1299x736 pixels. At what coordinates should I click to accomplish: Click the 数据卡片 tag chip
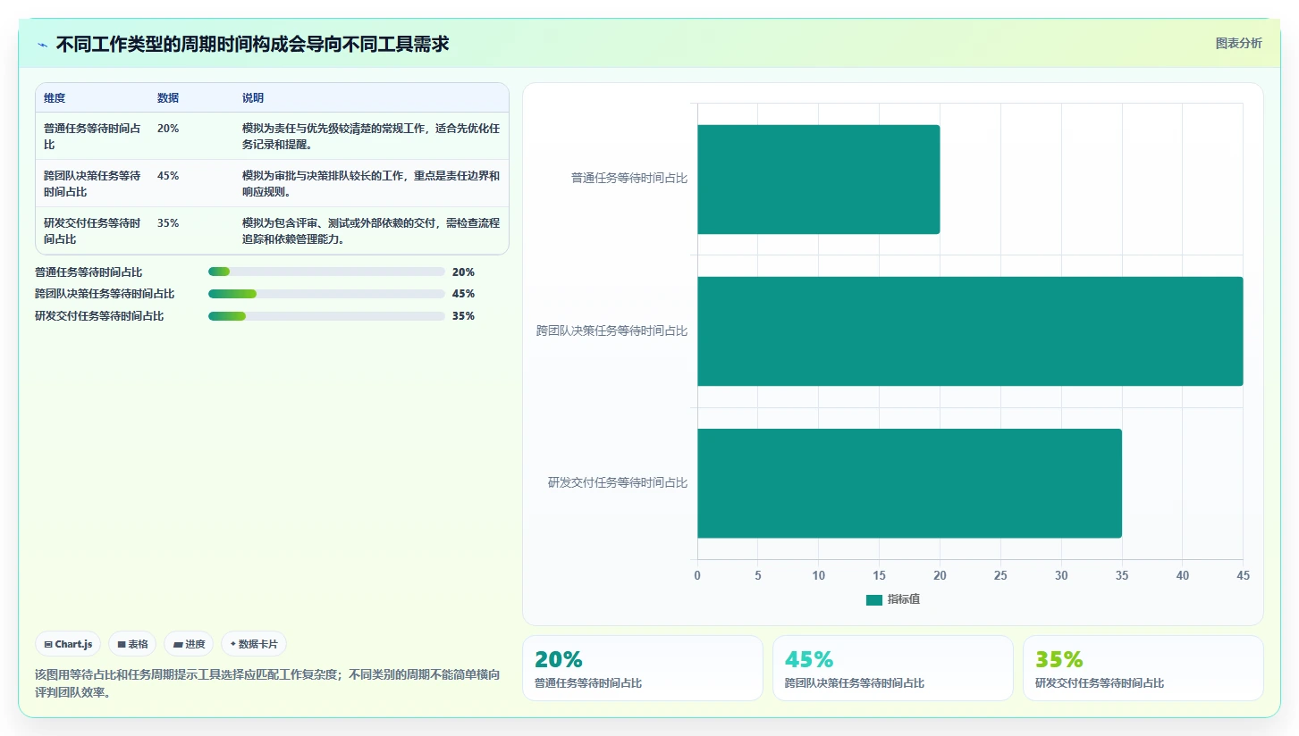[254, 644]
